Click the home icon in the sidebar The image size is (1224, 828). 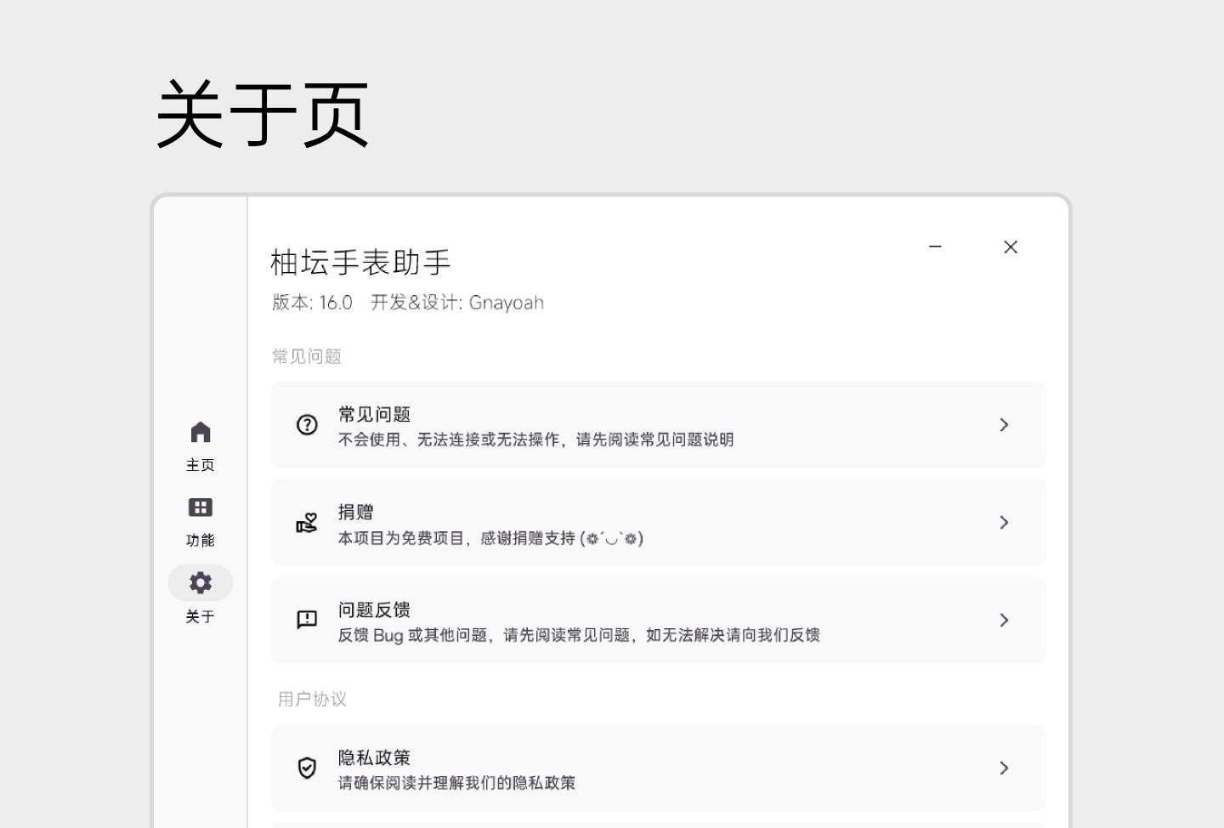point(201,433)
